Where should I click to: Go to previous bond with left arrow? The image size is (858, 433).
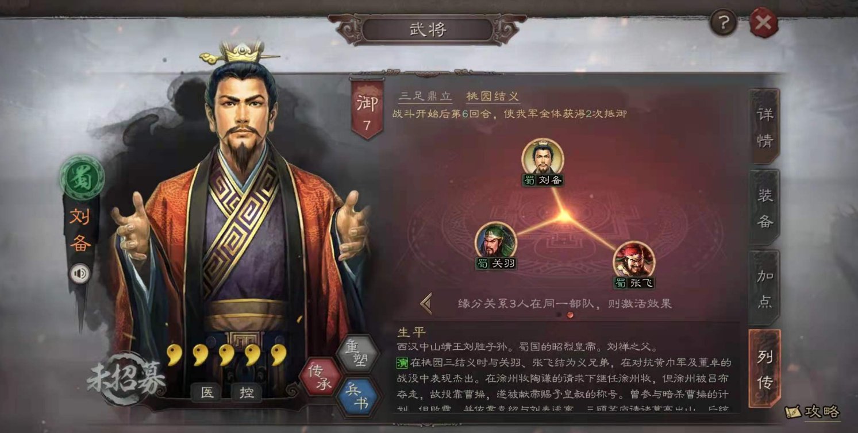pos(426,303)
